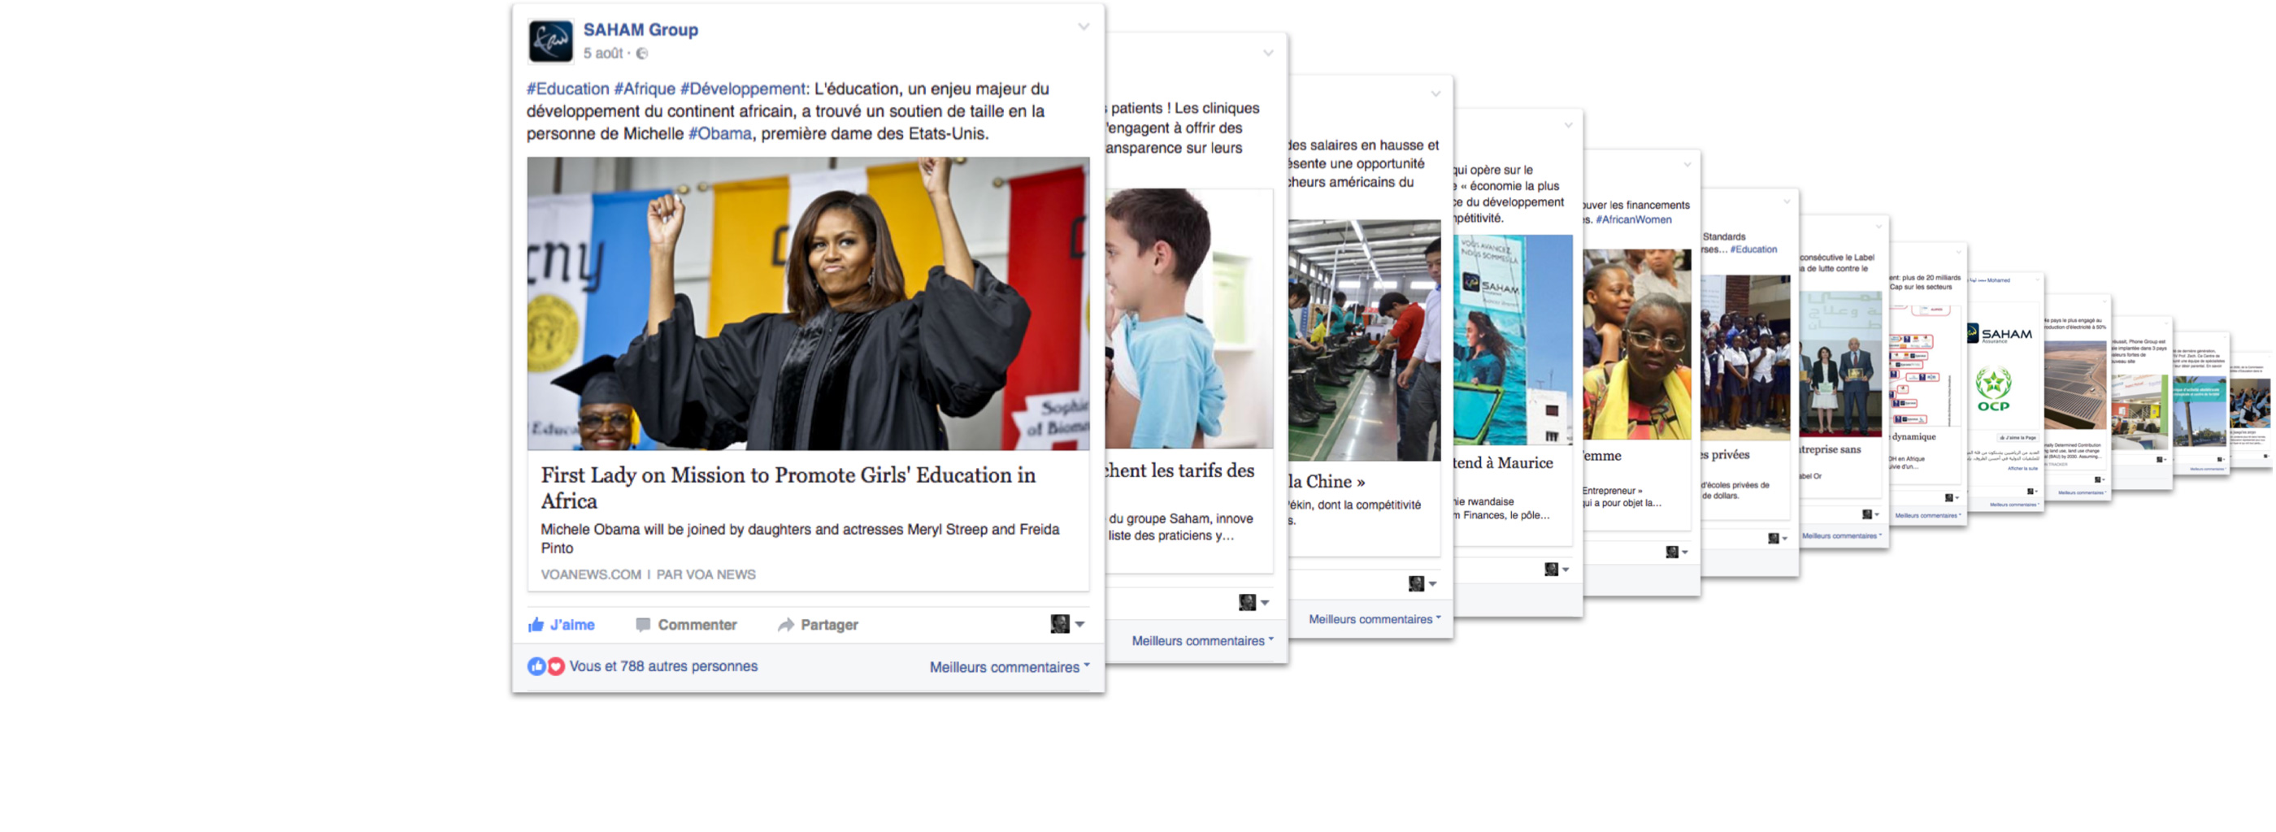Open the #Développement hashtag
The image size is (2276, 832).
point(743,89)
